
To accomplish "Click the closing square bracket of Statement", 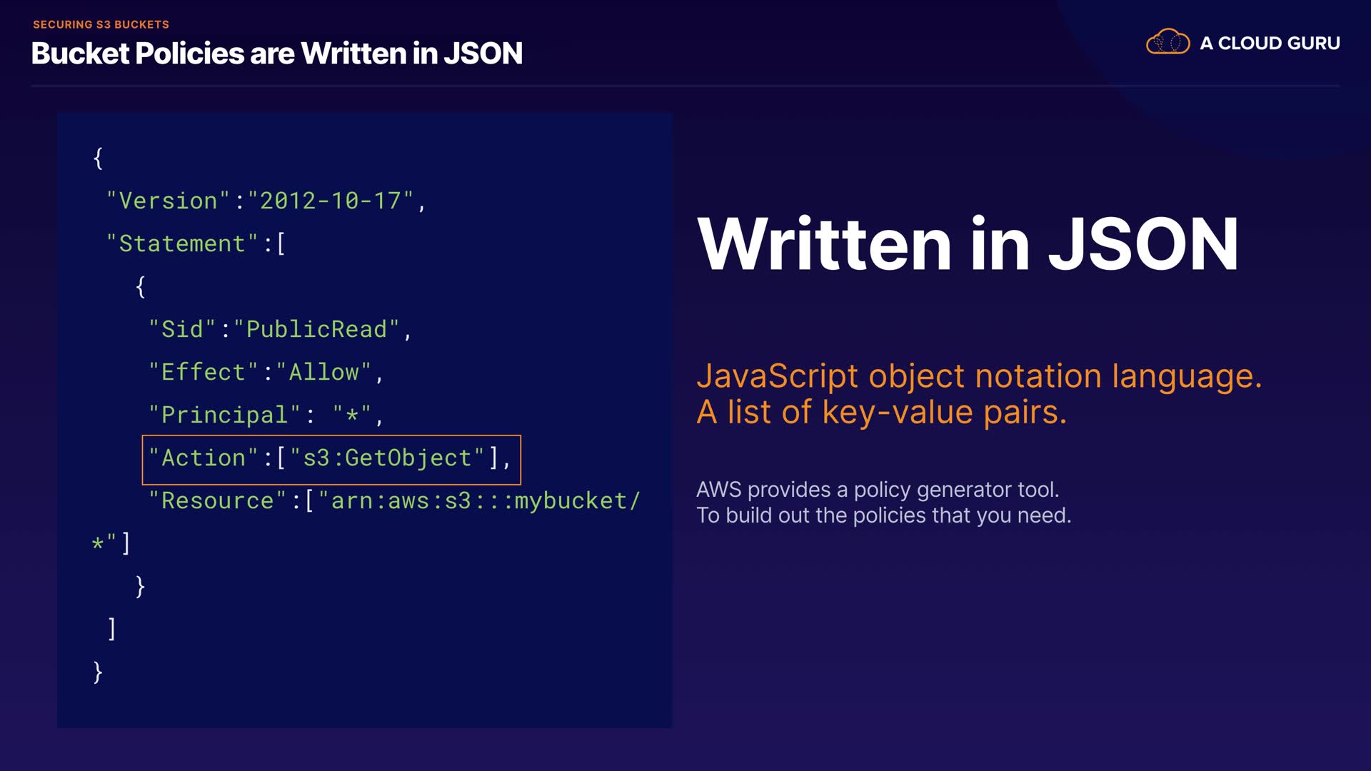I will [111, 629].
